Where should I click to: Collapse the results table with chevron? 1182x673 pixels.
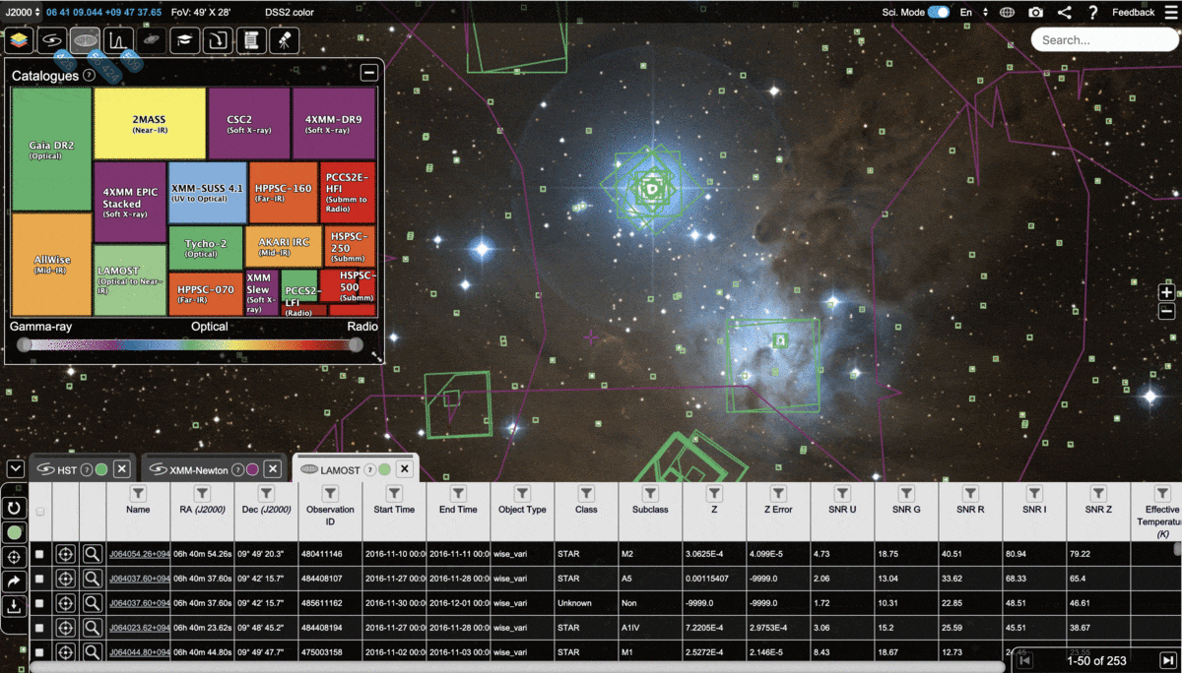[15, 468]
